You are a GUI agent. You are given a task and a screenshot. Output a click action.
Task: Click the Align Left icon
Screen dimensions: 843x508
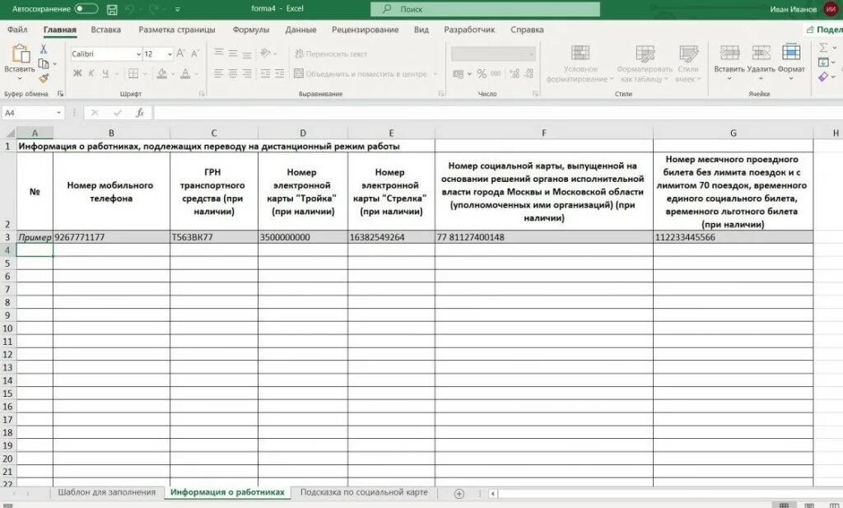pos(219,73)
